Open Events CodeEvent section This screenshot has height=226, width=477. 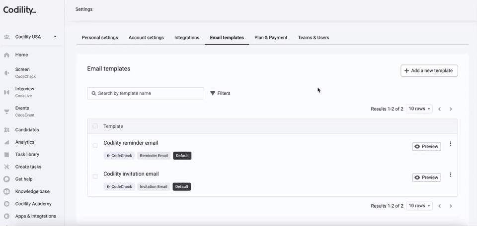(x=25, y=112)
